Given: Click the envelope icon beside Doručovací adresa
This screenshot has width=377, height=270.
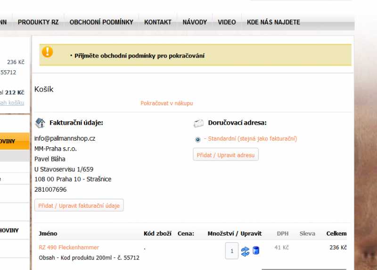Looking at the screenshot, I should 198,123.
